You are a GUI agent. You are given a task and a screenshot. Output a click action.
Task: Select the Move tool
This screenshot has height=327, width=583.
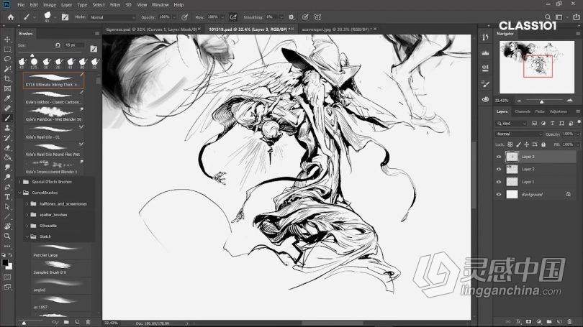(x=7, y=40)
